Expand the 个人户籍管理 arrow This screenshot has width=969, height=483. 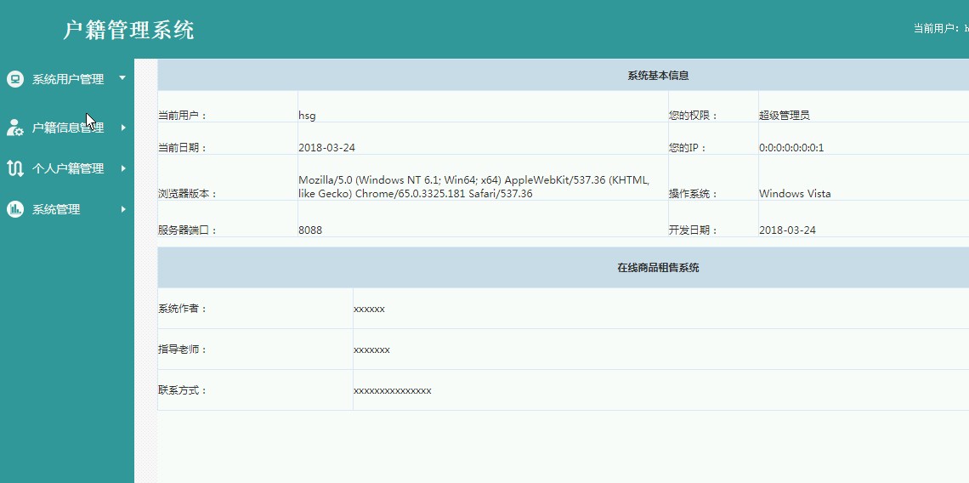(123, 168)
